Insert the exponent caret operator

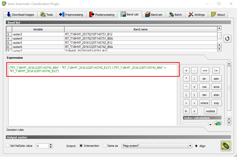click(186, 87)
